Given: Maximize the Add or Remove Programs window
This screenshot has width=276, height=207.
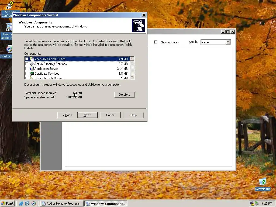Looking at the screenshot, I should 228,32.
